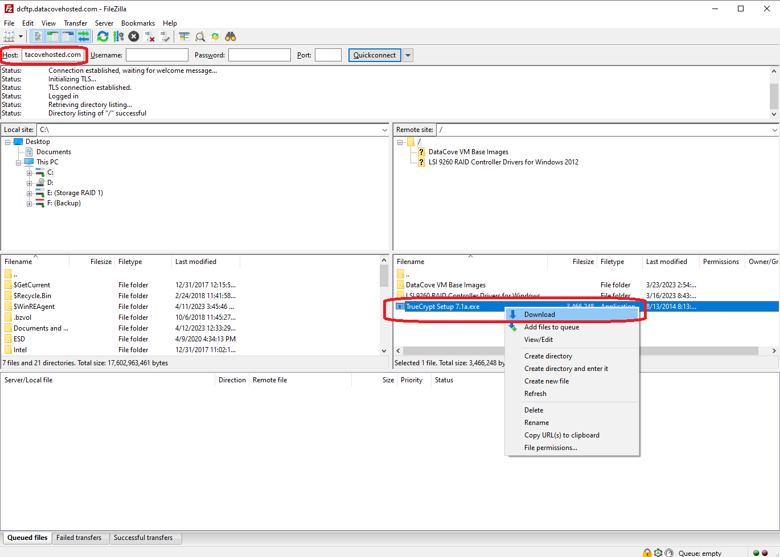Focus the Password input field
Screen dimensions: 780x557
coord(260,55)
